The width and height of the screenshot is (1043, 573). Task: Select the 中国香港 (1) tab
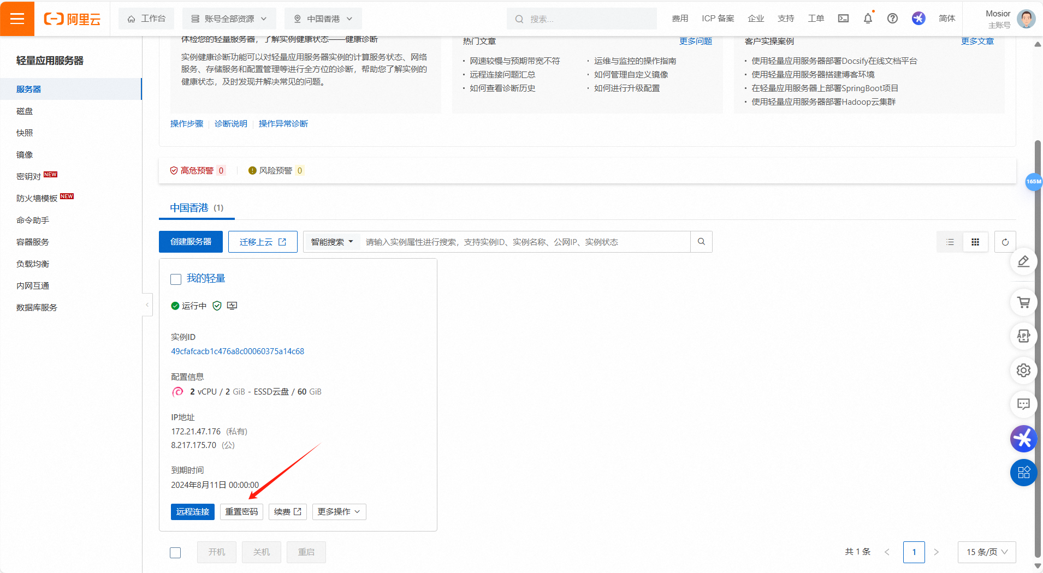click(197, 208)
